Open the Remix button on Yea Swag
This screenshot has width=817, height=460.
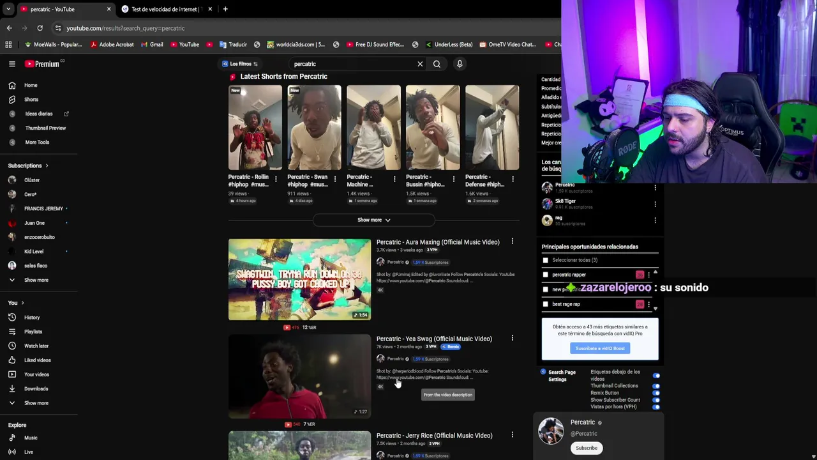451,347
